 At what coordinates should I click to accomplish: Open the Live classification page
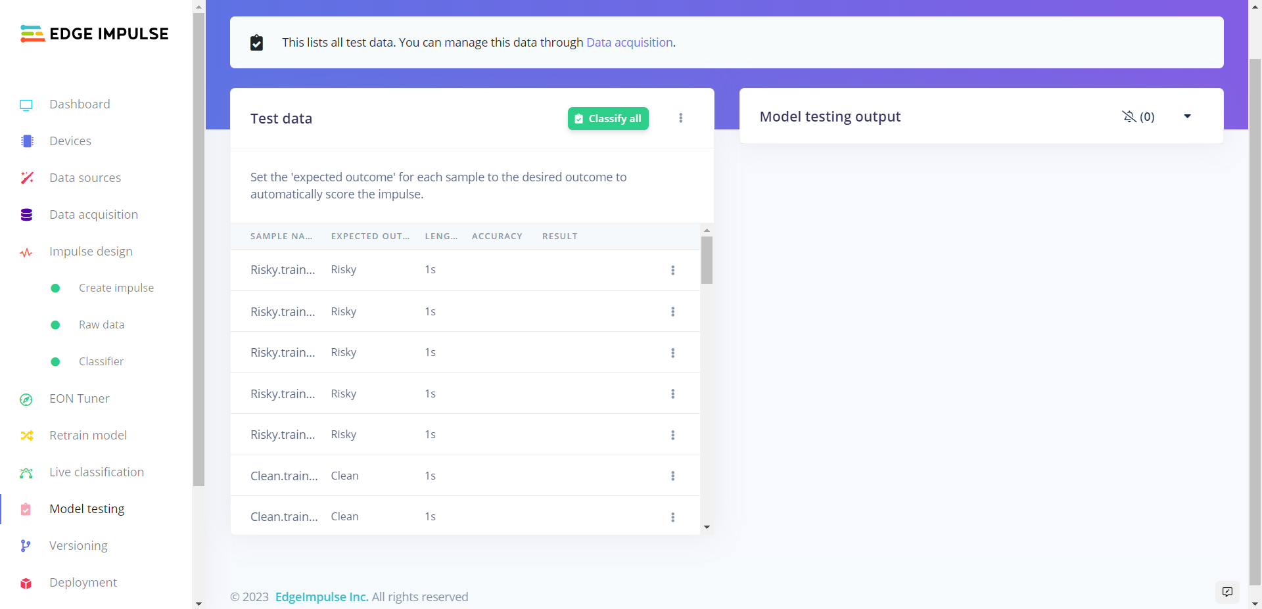97,472
